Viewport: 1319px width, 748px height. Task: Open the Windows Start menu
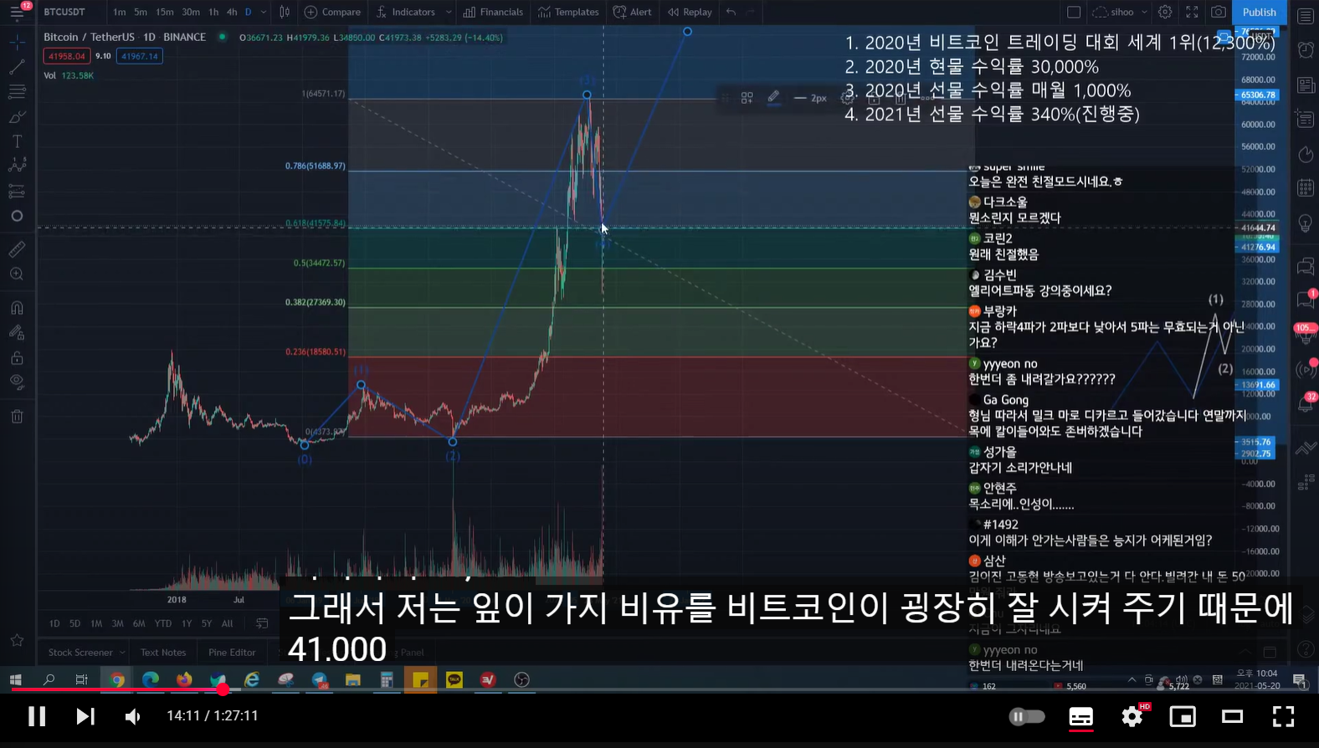(x=16, y=679)
